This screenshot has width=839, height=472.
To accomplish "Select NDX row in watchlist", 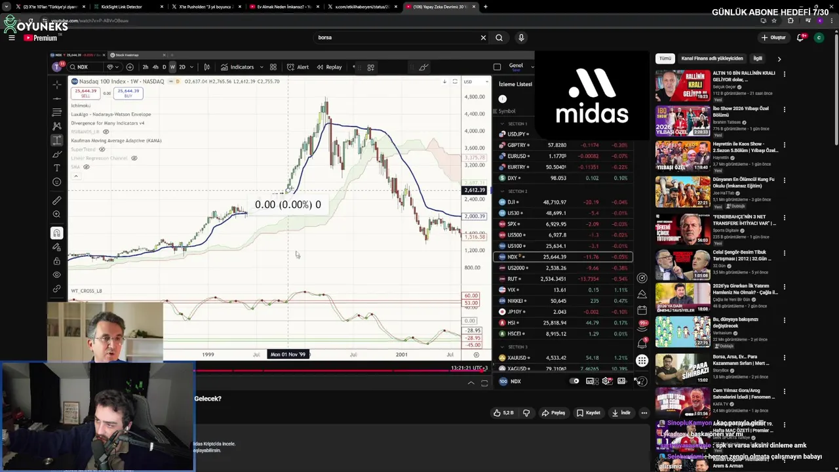I will [x=562, y=257].
